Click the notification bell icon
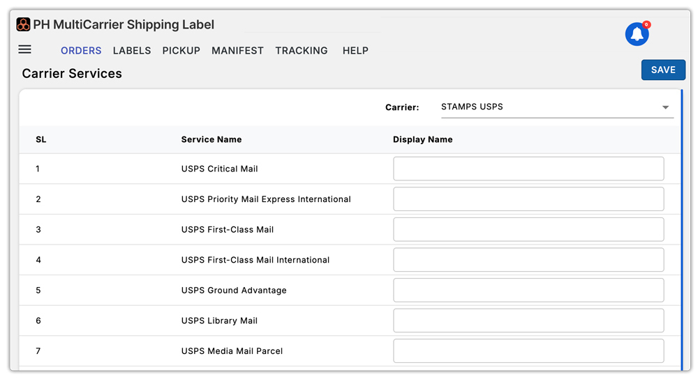Viewport: 698px width, 379px height. (637, 34)
